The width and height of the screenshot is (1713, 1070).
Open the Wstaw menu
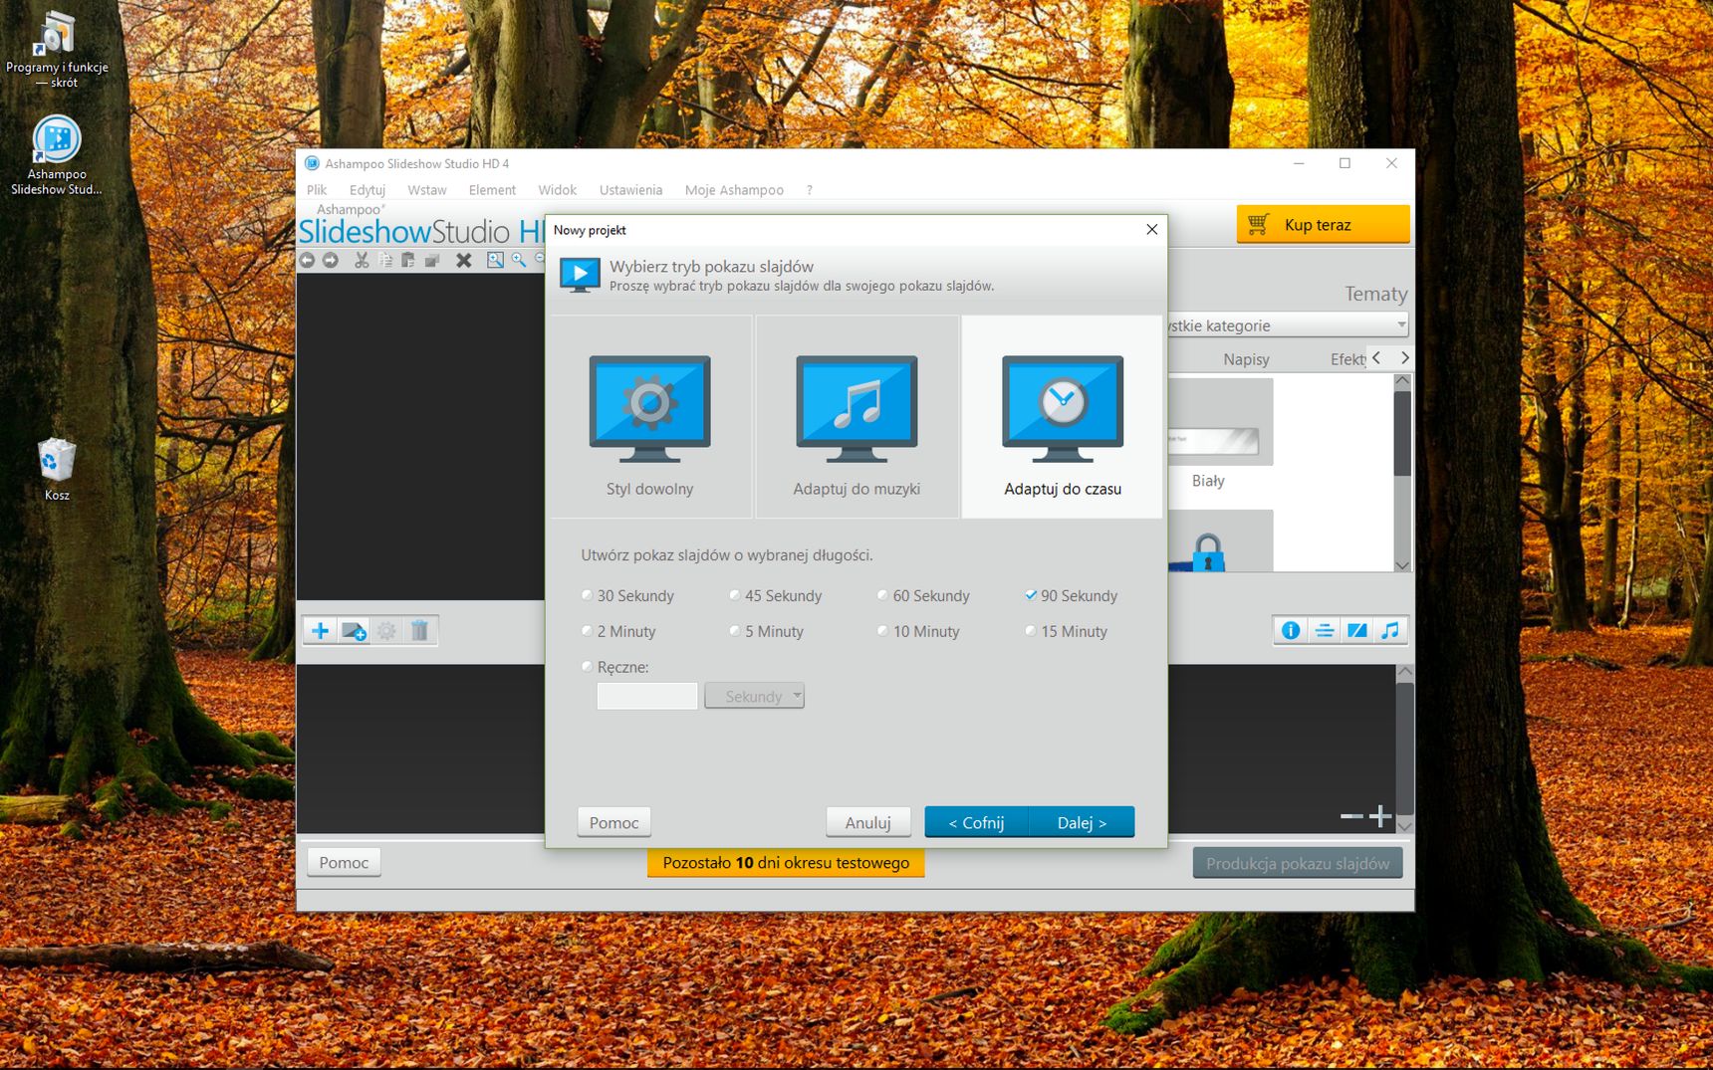coord(427,190)
